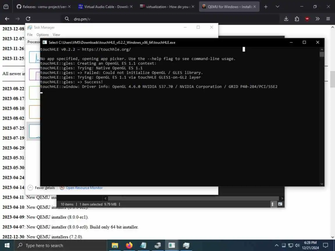Viewport: 335px width, 251px height.
Task: Click the volume speaker tray icon
Action: 297,245
